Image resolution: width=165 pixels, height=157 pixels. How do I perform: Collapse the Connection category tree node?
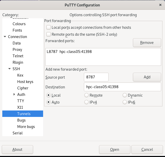(5, 37)
